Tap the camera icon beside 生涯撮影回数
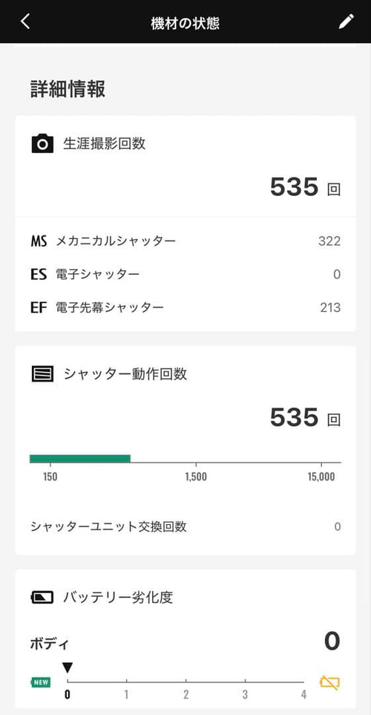371x715 pixels. click(42, 143)
